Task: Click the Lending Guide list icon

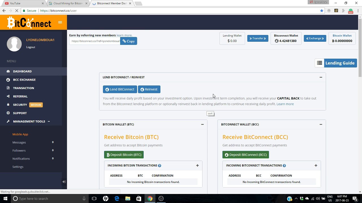Action: tap(319, 63)
